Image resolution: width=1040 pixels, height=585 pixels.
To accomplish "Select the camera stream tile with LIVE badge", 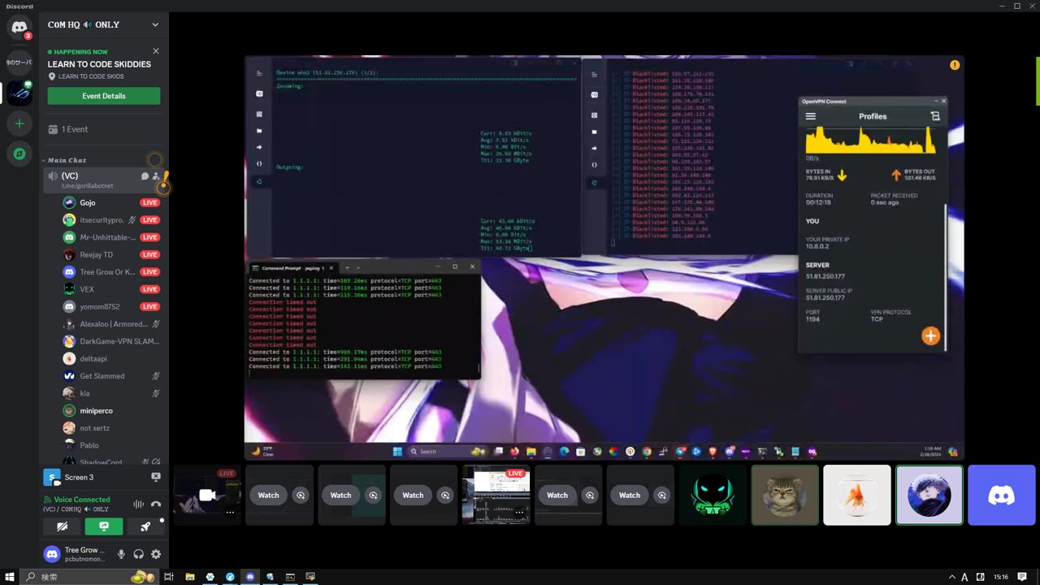I will click(207, 495).
